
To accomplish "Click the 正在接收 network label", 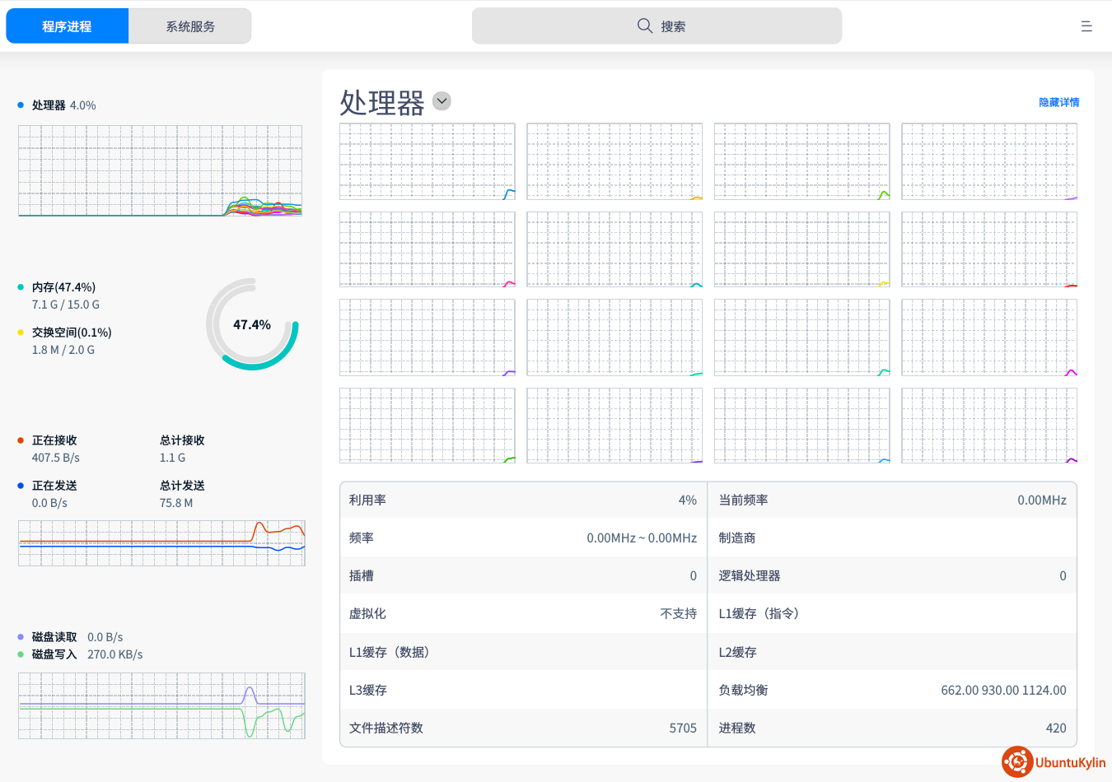I will [54, 440].
